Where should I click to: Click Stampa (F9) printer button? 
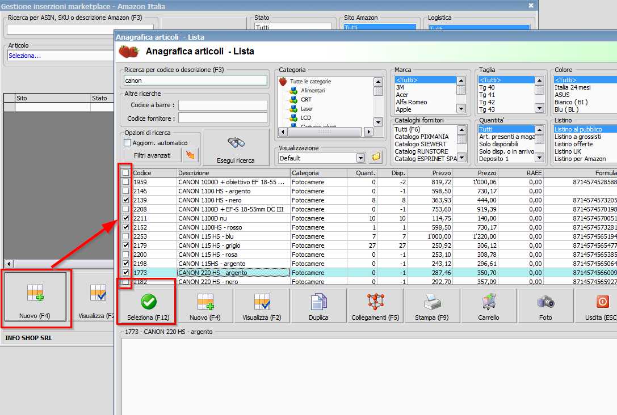tap(431, 306)
